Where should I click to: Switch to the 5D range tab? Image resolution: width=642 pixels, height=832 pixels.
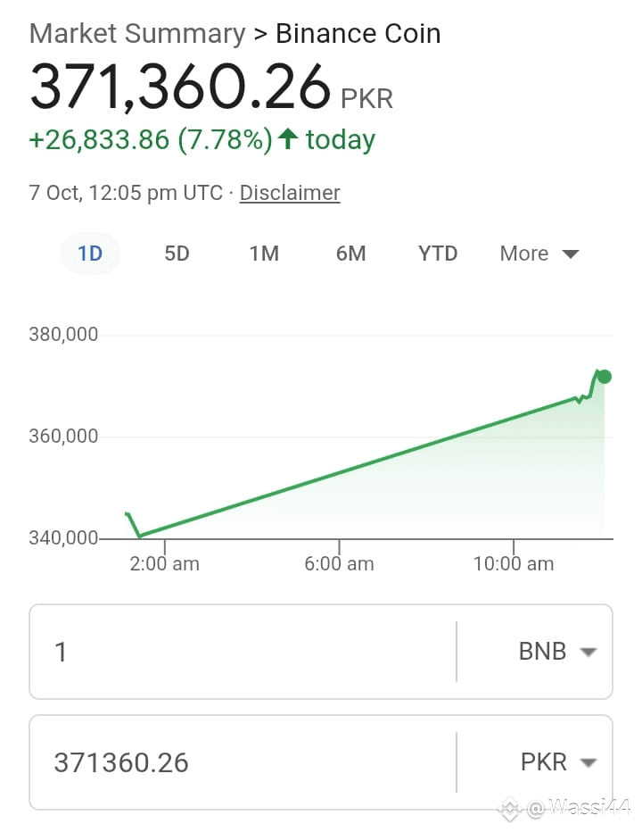point(177,254)
